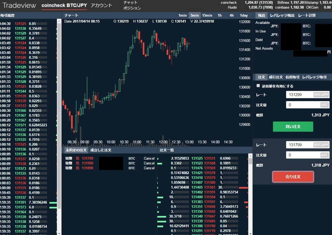Select the レバレッジ取引 tab
Screen dimensions: 332x235
point(314,77)
